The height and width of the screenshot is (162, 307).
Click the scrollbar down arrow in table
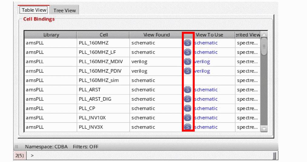[264, 129]
